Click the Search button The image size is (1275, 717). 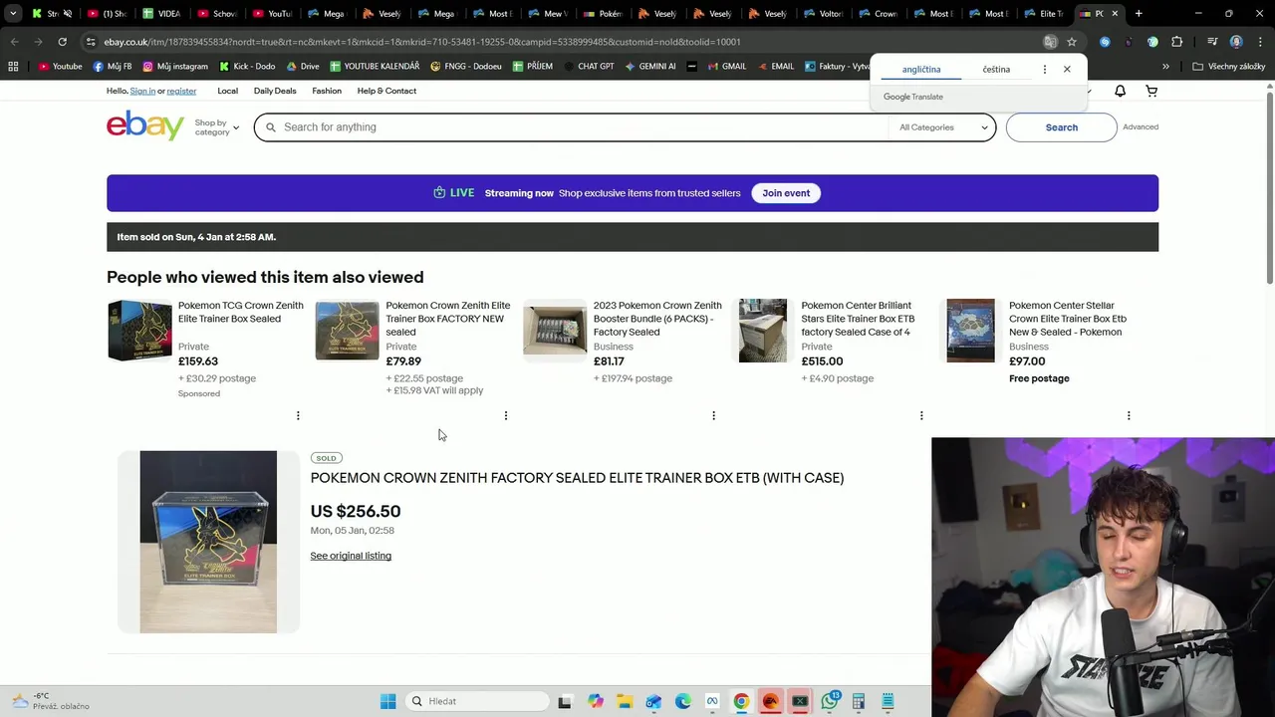(1062, 127)
